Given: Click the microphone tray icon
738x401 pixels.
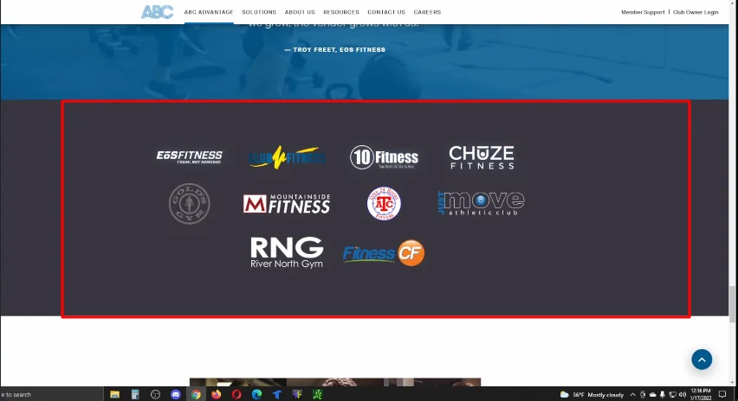Looking at the screenshot, I should (x=663, y=394).
